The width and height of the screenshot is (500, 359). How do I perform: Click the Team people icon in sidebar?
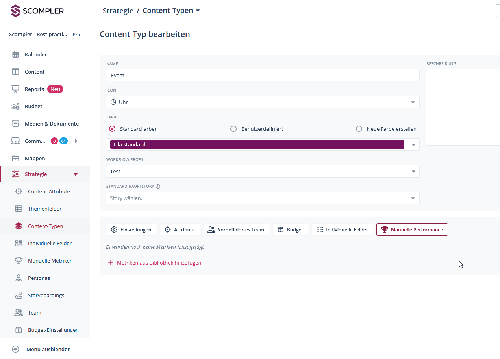point(19,313)
